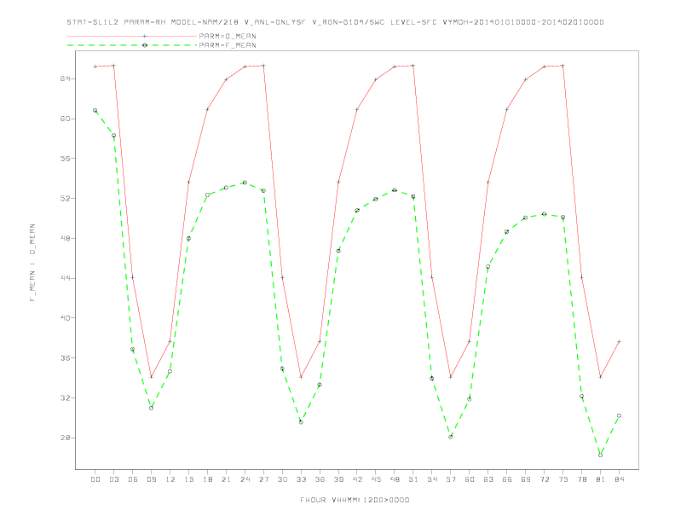
Task: Click the x-axis title FHOUR VHHMM:1200>0000
Action: point(355,500)
